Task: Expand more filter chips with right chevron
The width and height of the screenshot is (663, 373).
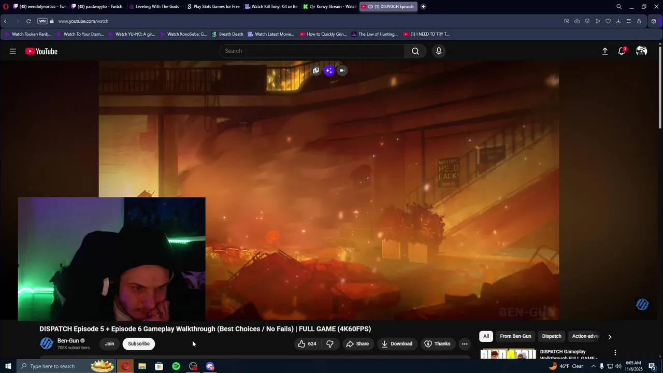Action: click(610, 337)
